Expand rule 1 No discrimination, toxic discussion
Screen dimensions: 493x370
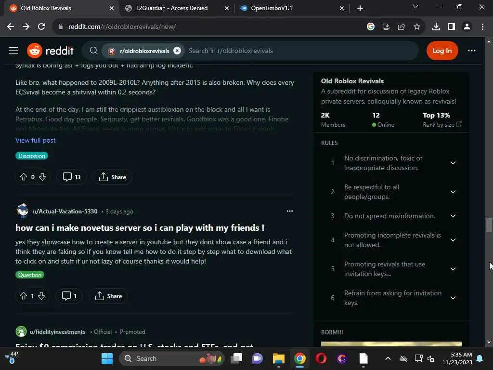[x=453, y=163]
